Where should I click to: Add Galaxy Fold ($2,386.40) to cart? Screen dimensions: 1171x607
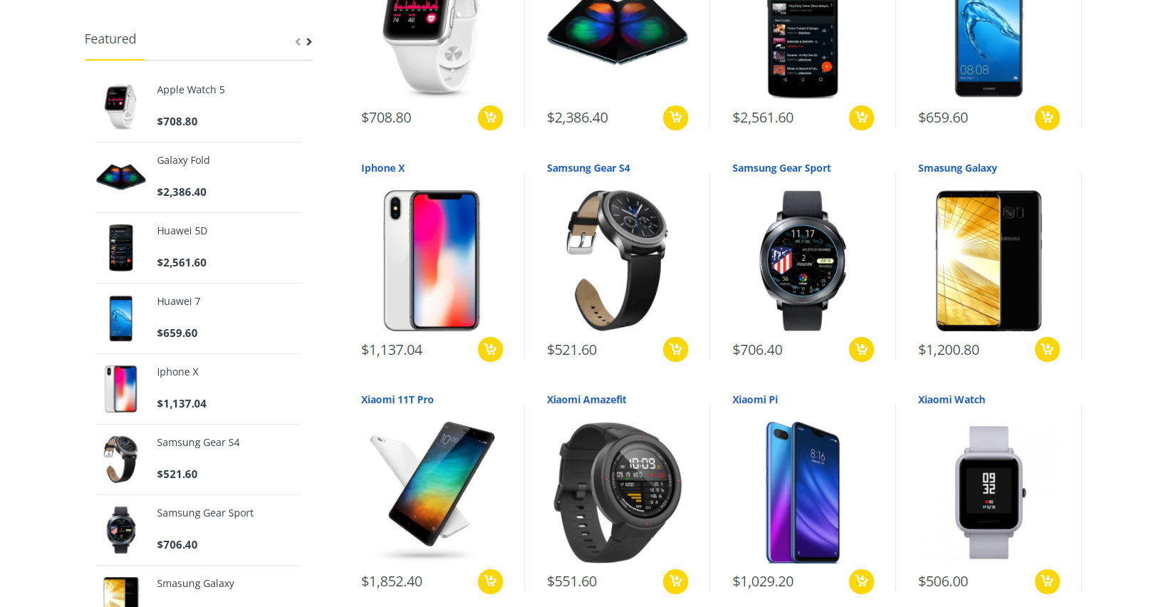click(675, 118)
